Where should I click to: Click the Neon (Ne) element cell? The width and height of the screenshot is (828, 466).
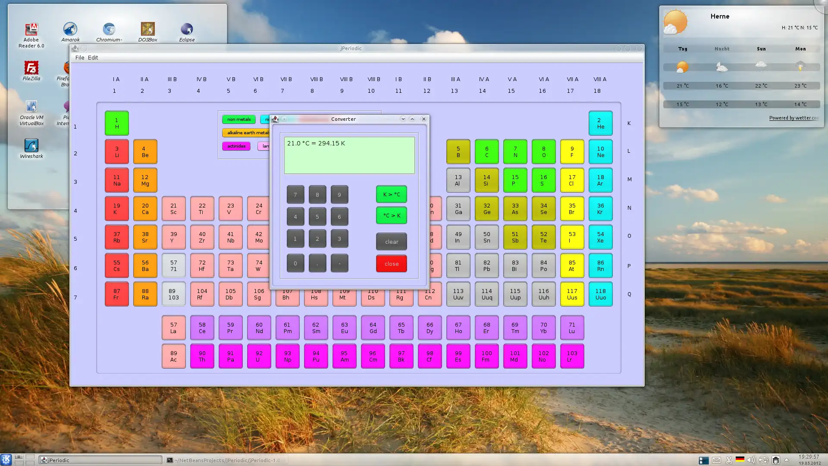point(601,151)
